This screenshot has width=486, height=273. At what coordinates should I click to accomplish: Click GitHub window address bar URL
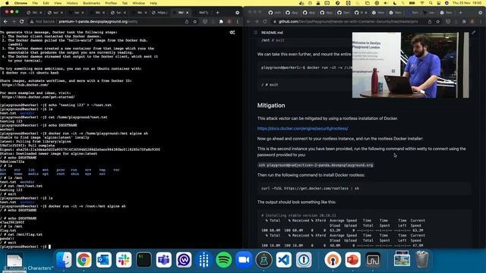pyautogui.click(x=348, y=22)
